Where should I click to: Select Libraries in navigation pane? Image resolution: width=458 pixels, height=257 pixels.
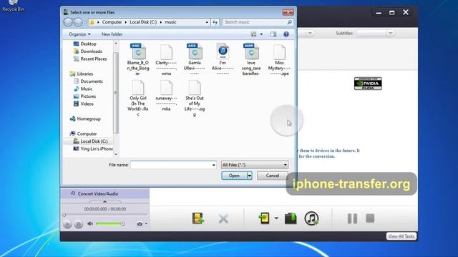[x=84, y=74]
